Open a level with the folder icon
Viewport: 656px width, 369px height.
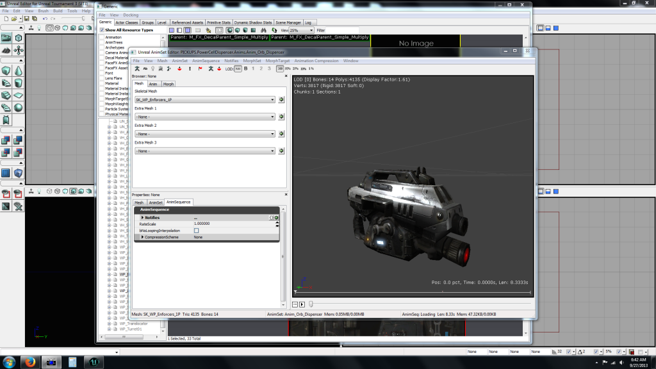click(x=14, y=19)
